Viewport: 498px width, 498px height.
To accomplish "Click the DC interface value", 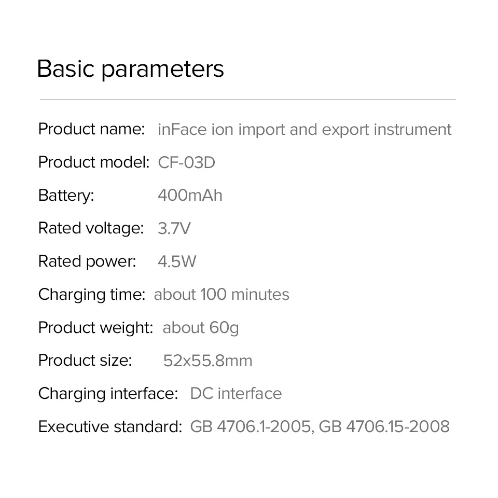I will [x=236, y=394].
